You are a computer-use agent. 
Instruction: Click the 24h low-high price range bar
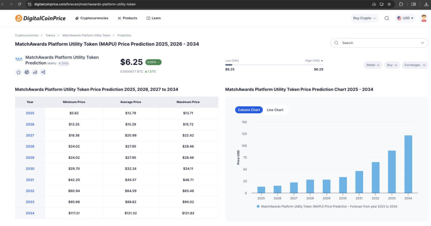[x=274, y=65]
